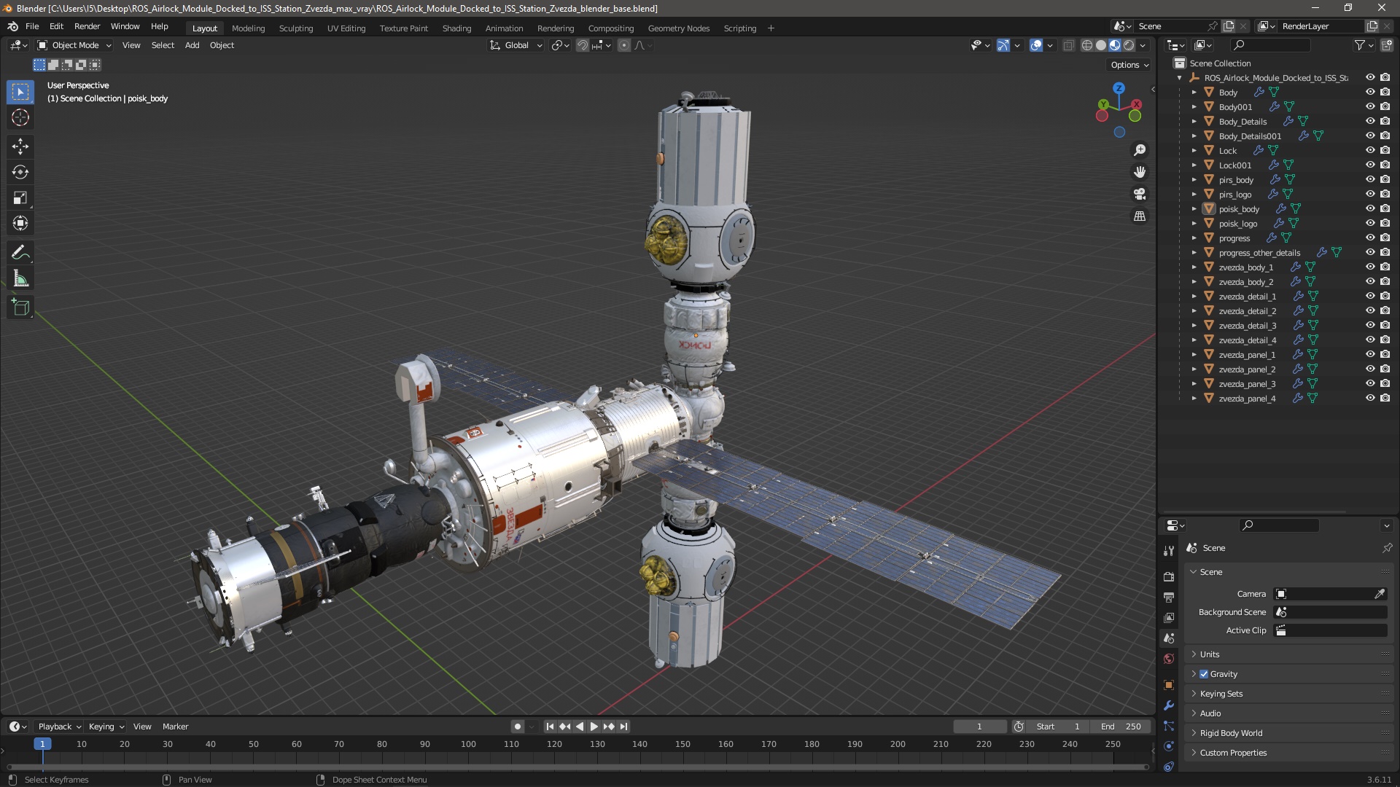Open the View Layer properties tab

(1169, 617)
